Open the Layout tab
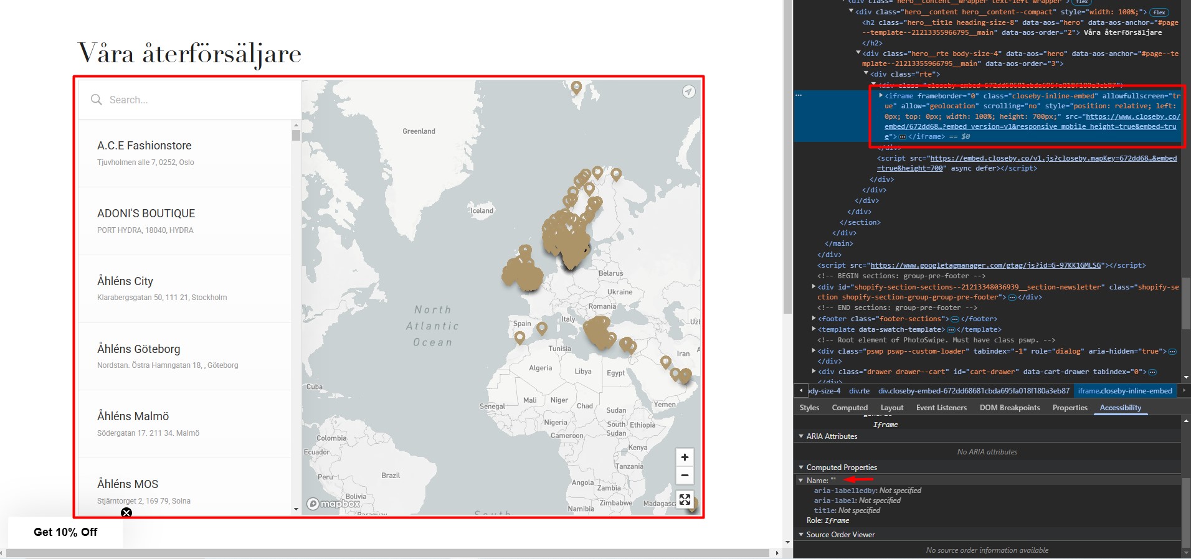1191x559 pixels. click(x=892, y=408)
